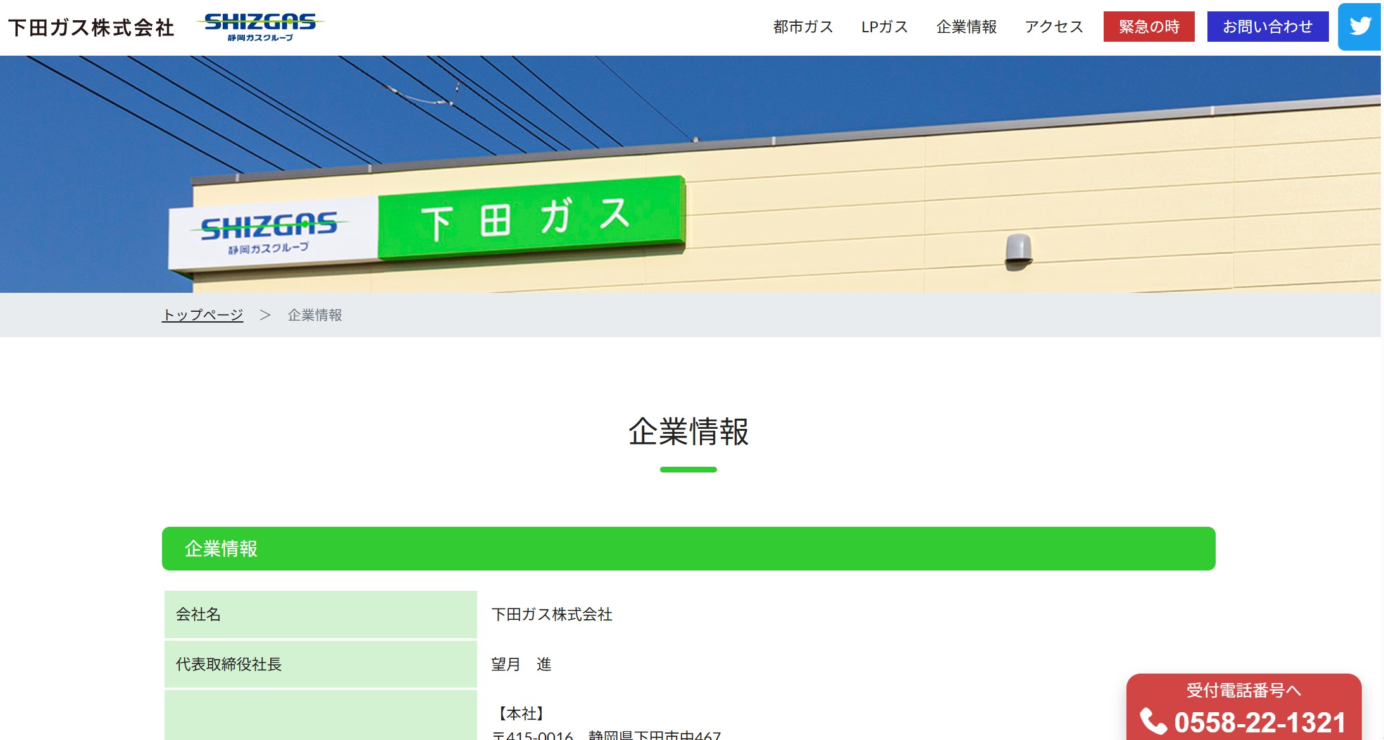1384x740 pixels.
Task: Click the blue お問い合わせ button
Action: pos(1267,27)
